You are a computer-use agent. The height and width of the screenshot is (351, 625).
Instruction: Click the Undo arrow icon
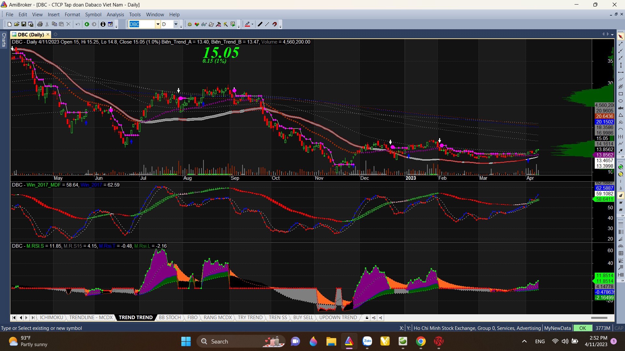click(x=77, y=24)
